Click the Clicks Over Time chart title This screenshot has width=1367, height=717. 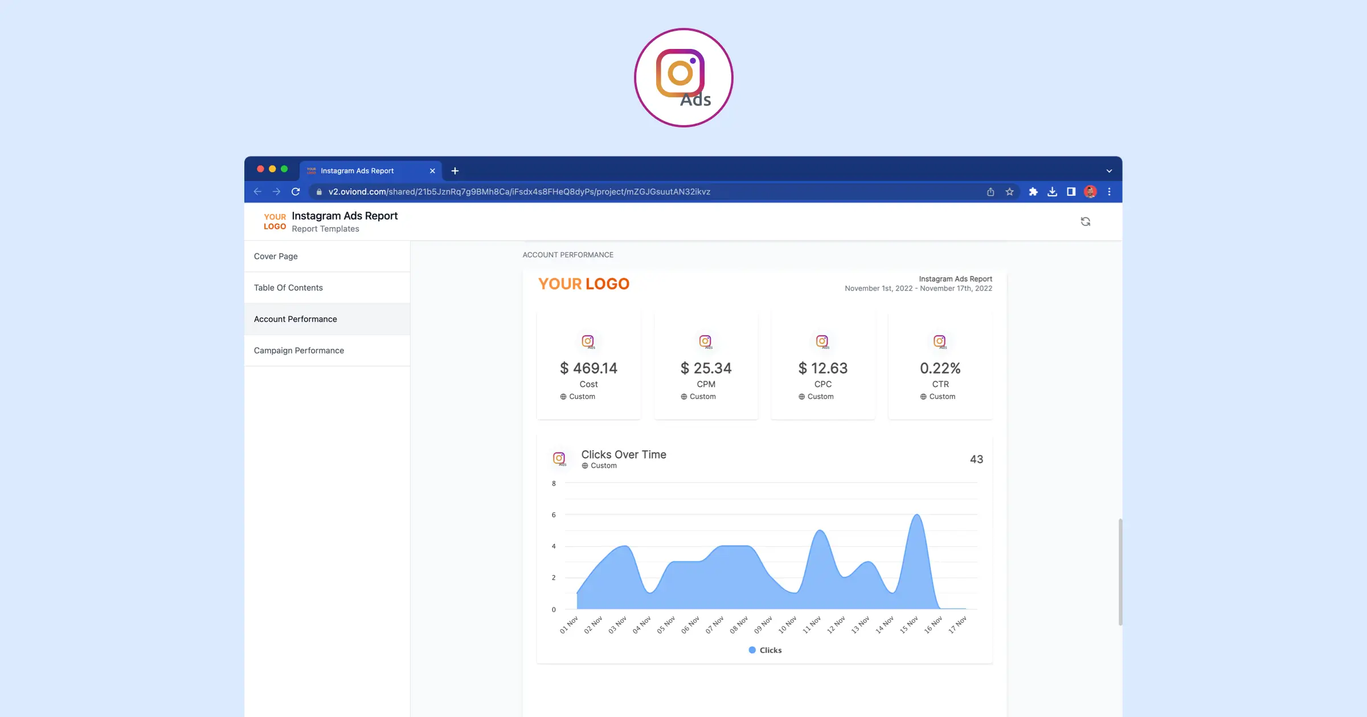pyautogui.click(x=624, y=454)
